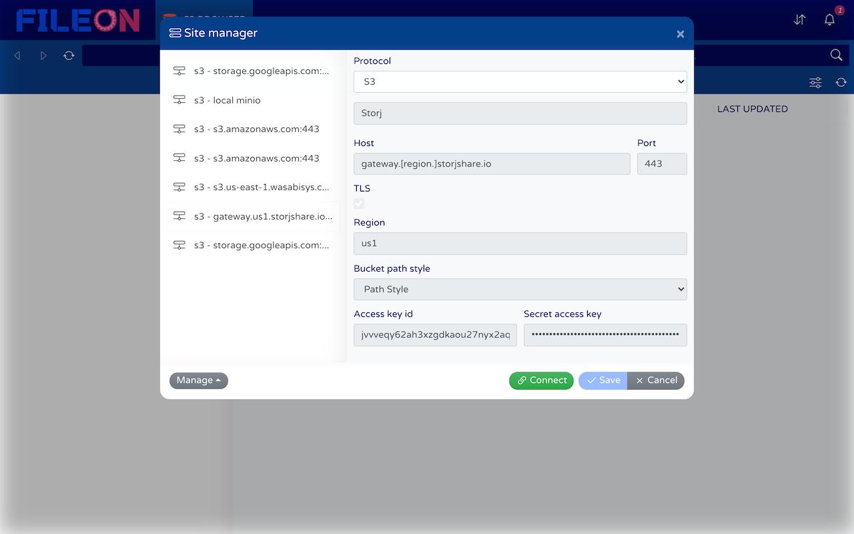Open the Bucket path style dropdown
The width and height of the screenshot is (854, 534).
520,289
